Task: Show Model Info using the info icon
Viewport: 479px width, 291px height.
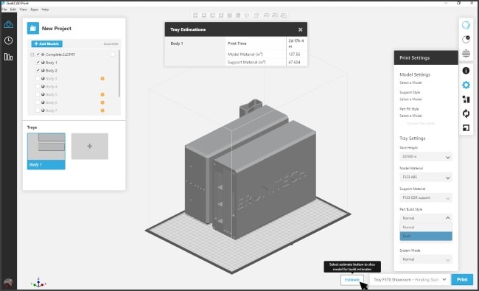Action: pos(466,71)
